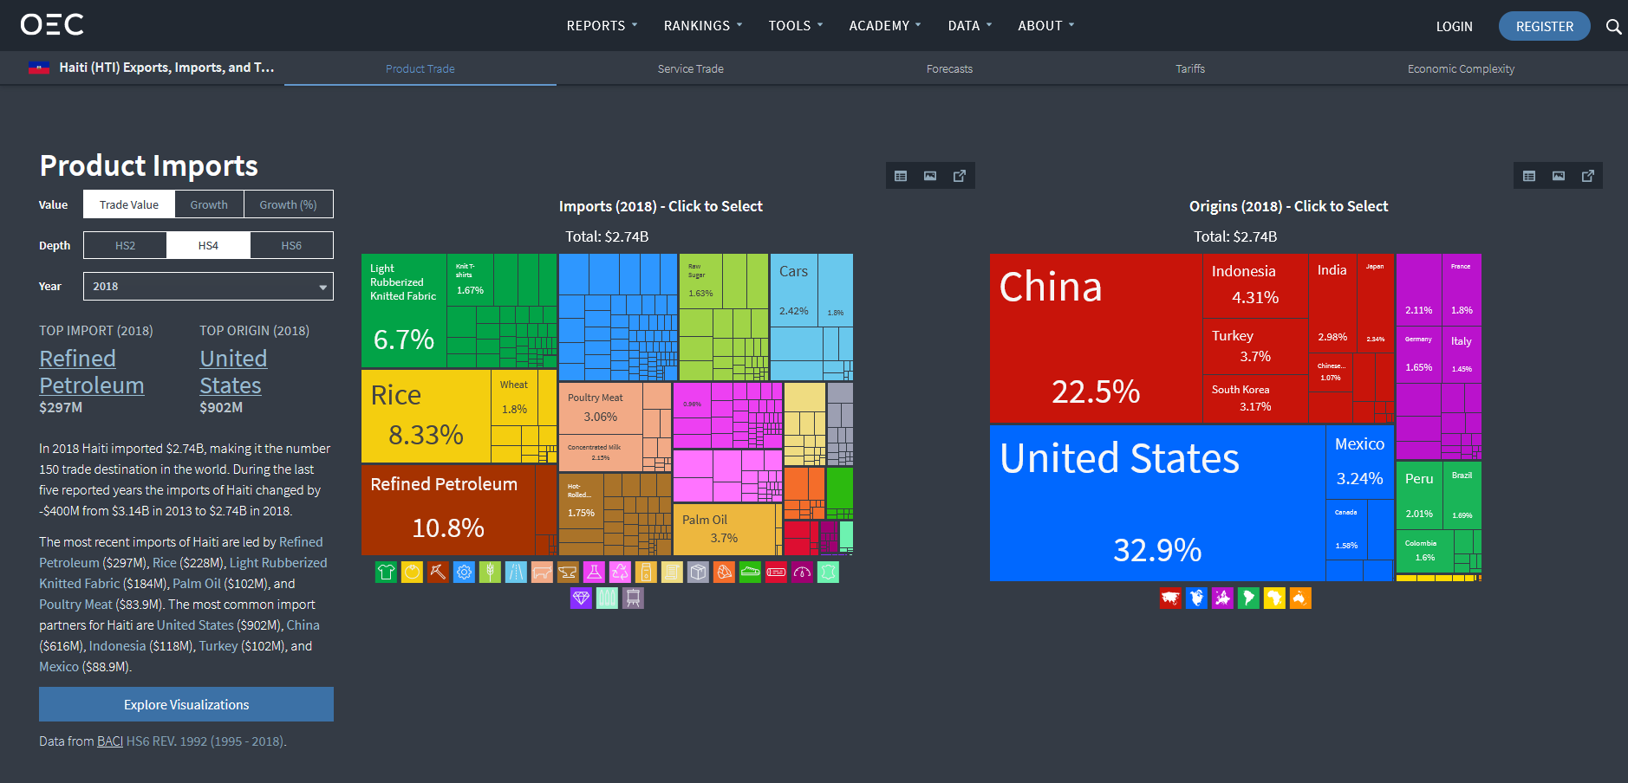This screenshot has width=1628, height=783.
Task: Click the red Asia continent filter icon
Action: click(x=1170, y=599)
